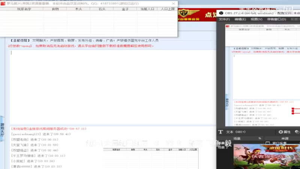Click the red selection handle in OBS preview
Viewport: 300px width, 169px height.
pyautogui.click(x=293, y=111)
